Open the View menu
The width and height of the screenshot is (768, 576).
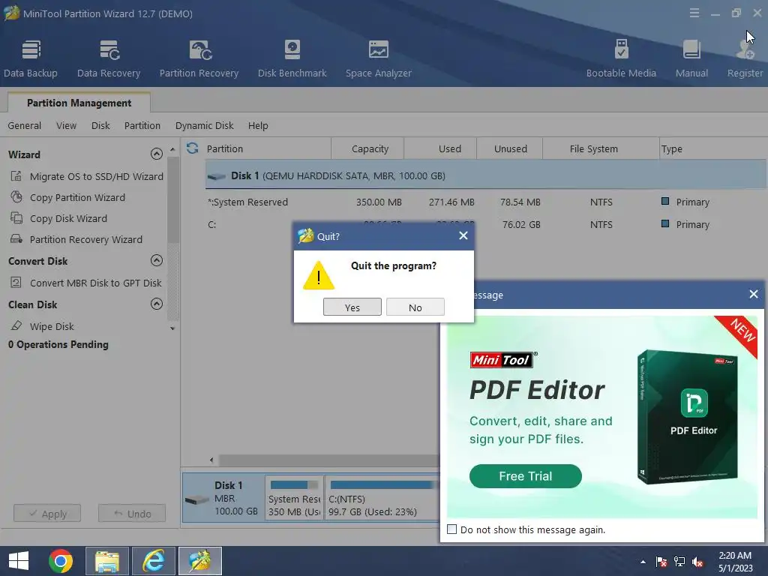click(x=66, y=126)
